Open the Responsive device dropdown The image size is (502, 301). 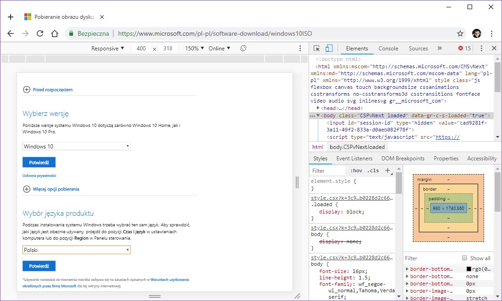[x=107, y=49]
